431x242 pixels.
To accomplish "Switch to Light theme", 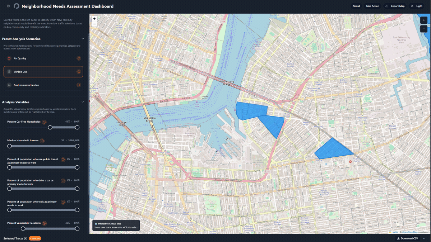I will tap(417, 6).
